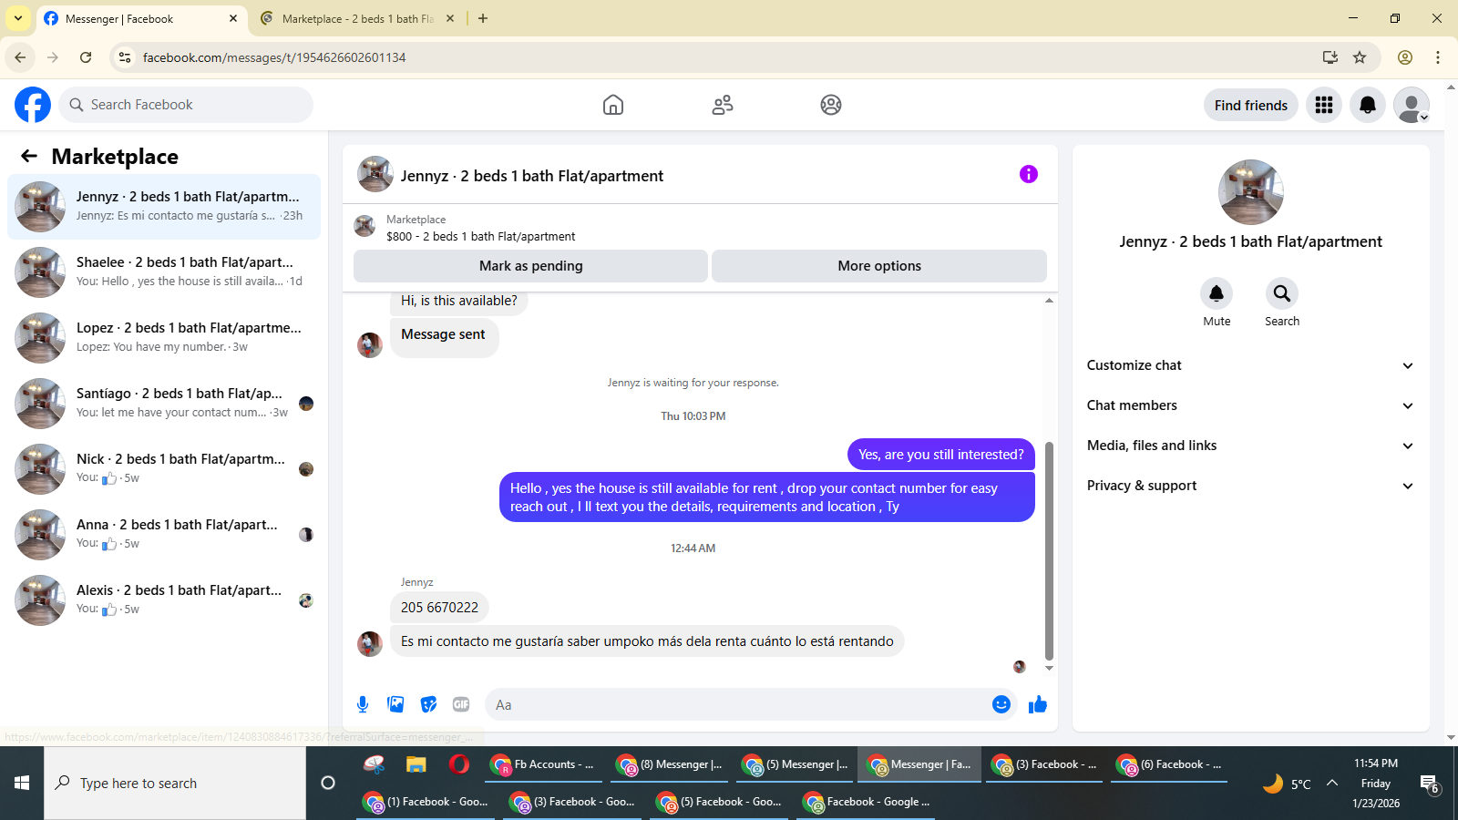Open the Groups icon in top navigation

831,105
